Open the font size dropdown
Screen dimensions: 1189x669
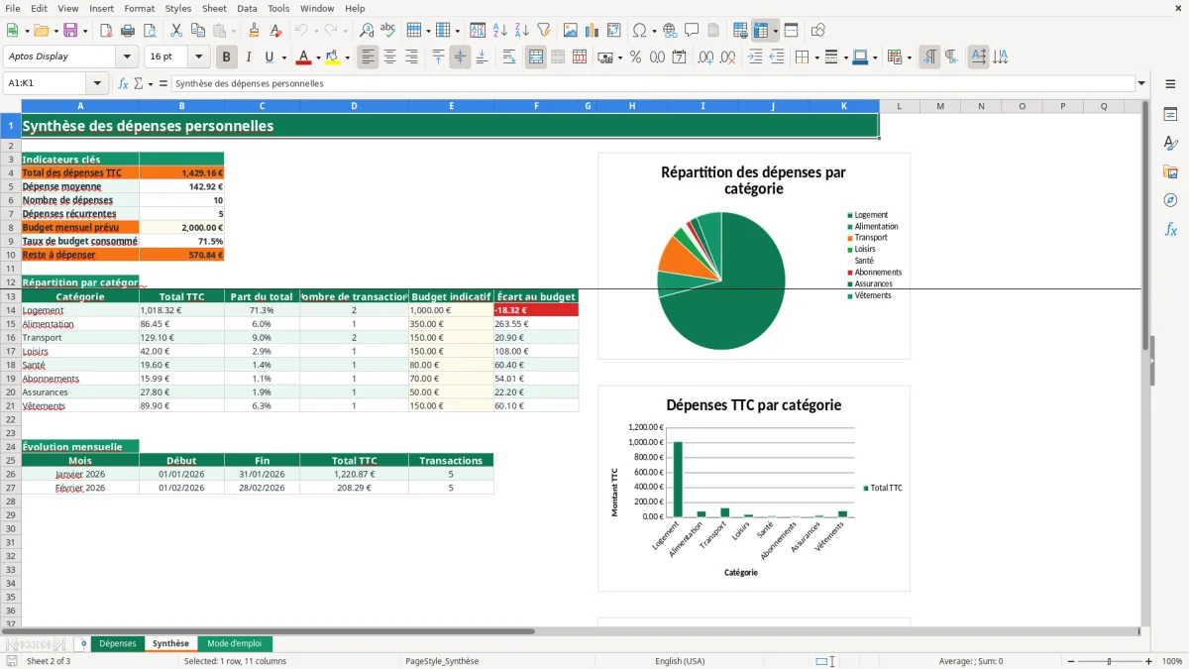[x=199, y=57]
